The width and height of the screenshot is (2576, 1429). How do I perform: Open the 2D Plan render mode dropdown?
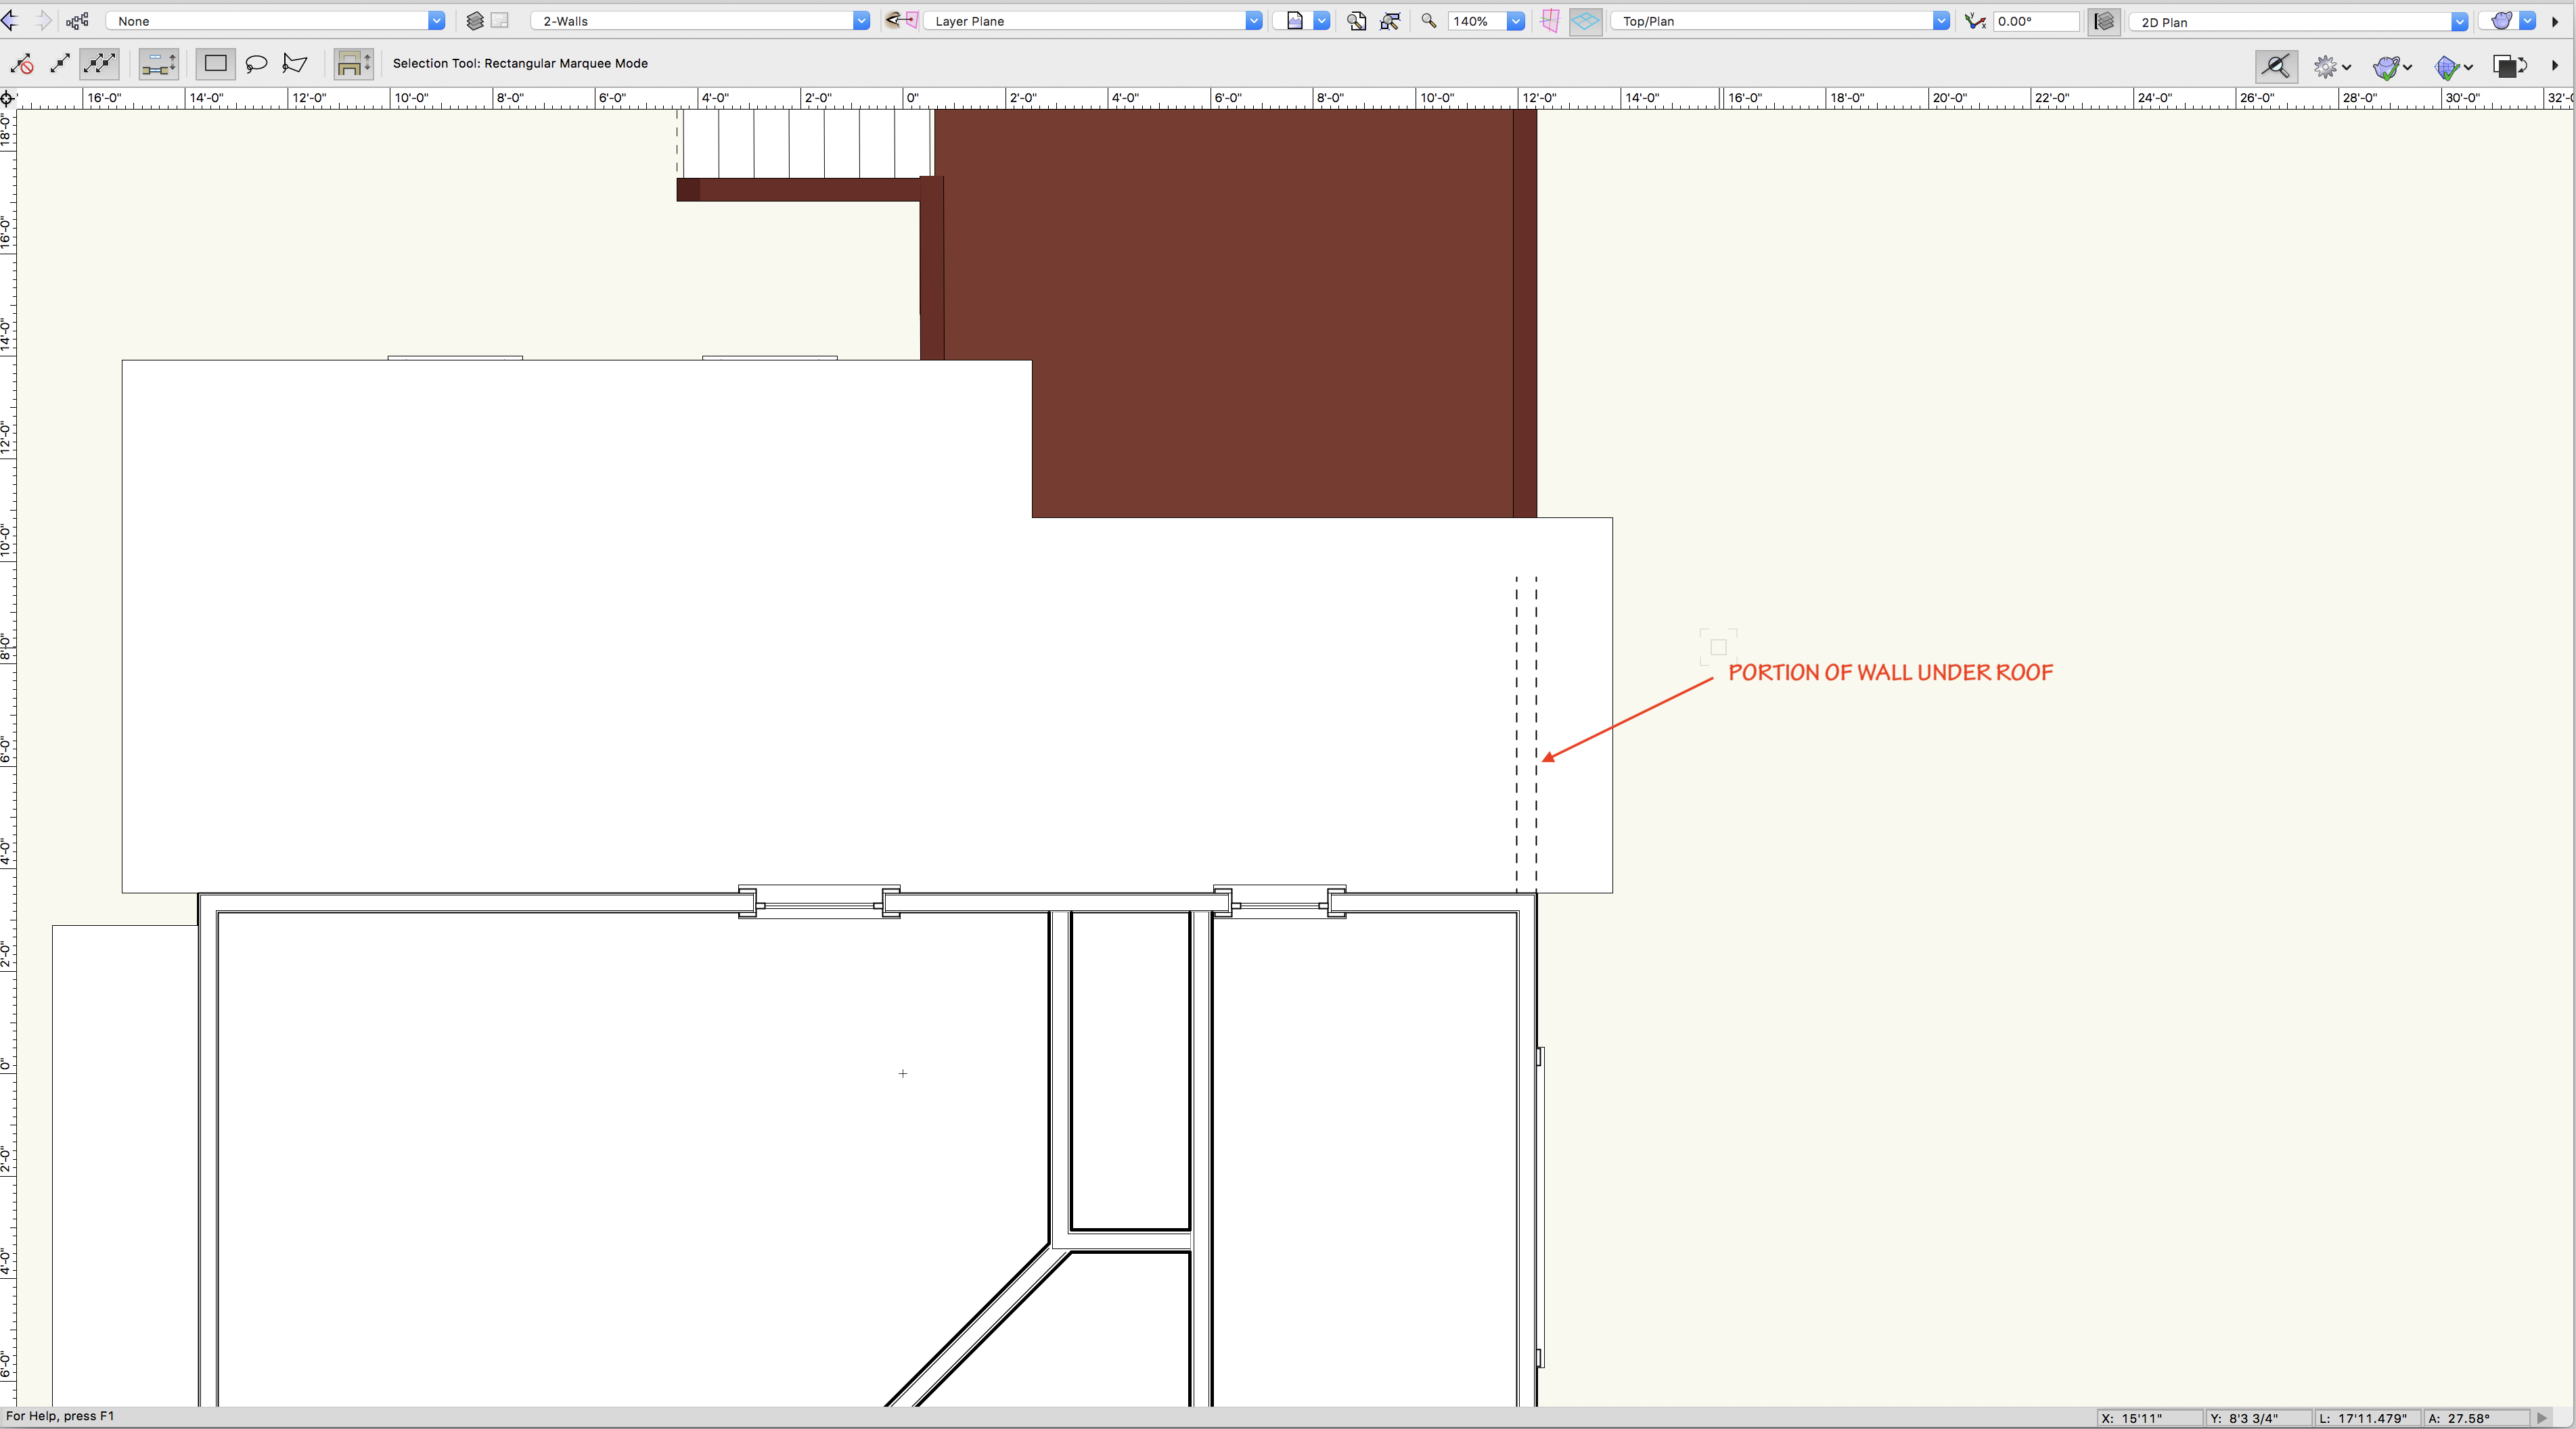tap(2459, 21)
